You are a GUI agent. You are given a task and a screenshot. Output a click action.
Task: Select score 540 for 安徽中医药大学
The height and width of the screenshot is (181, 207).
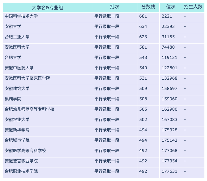click(x=143, y=68)
